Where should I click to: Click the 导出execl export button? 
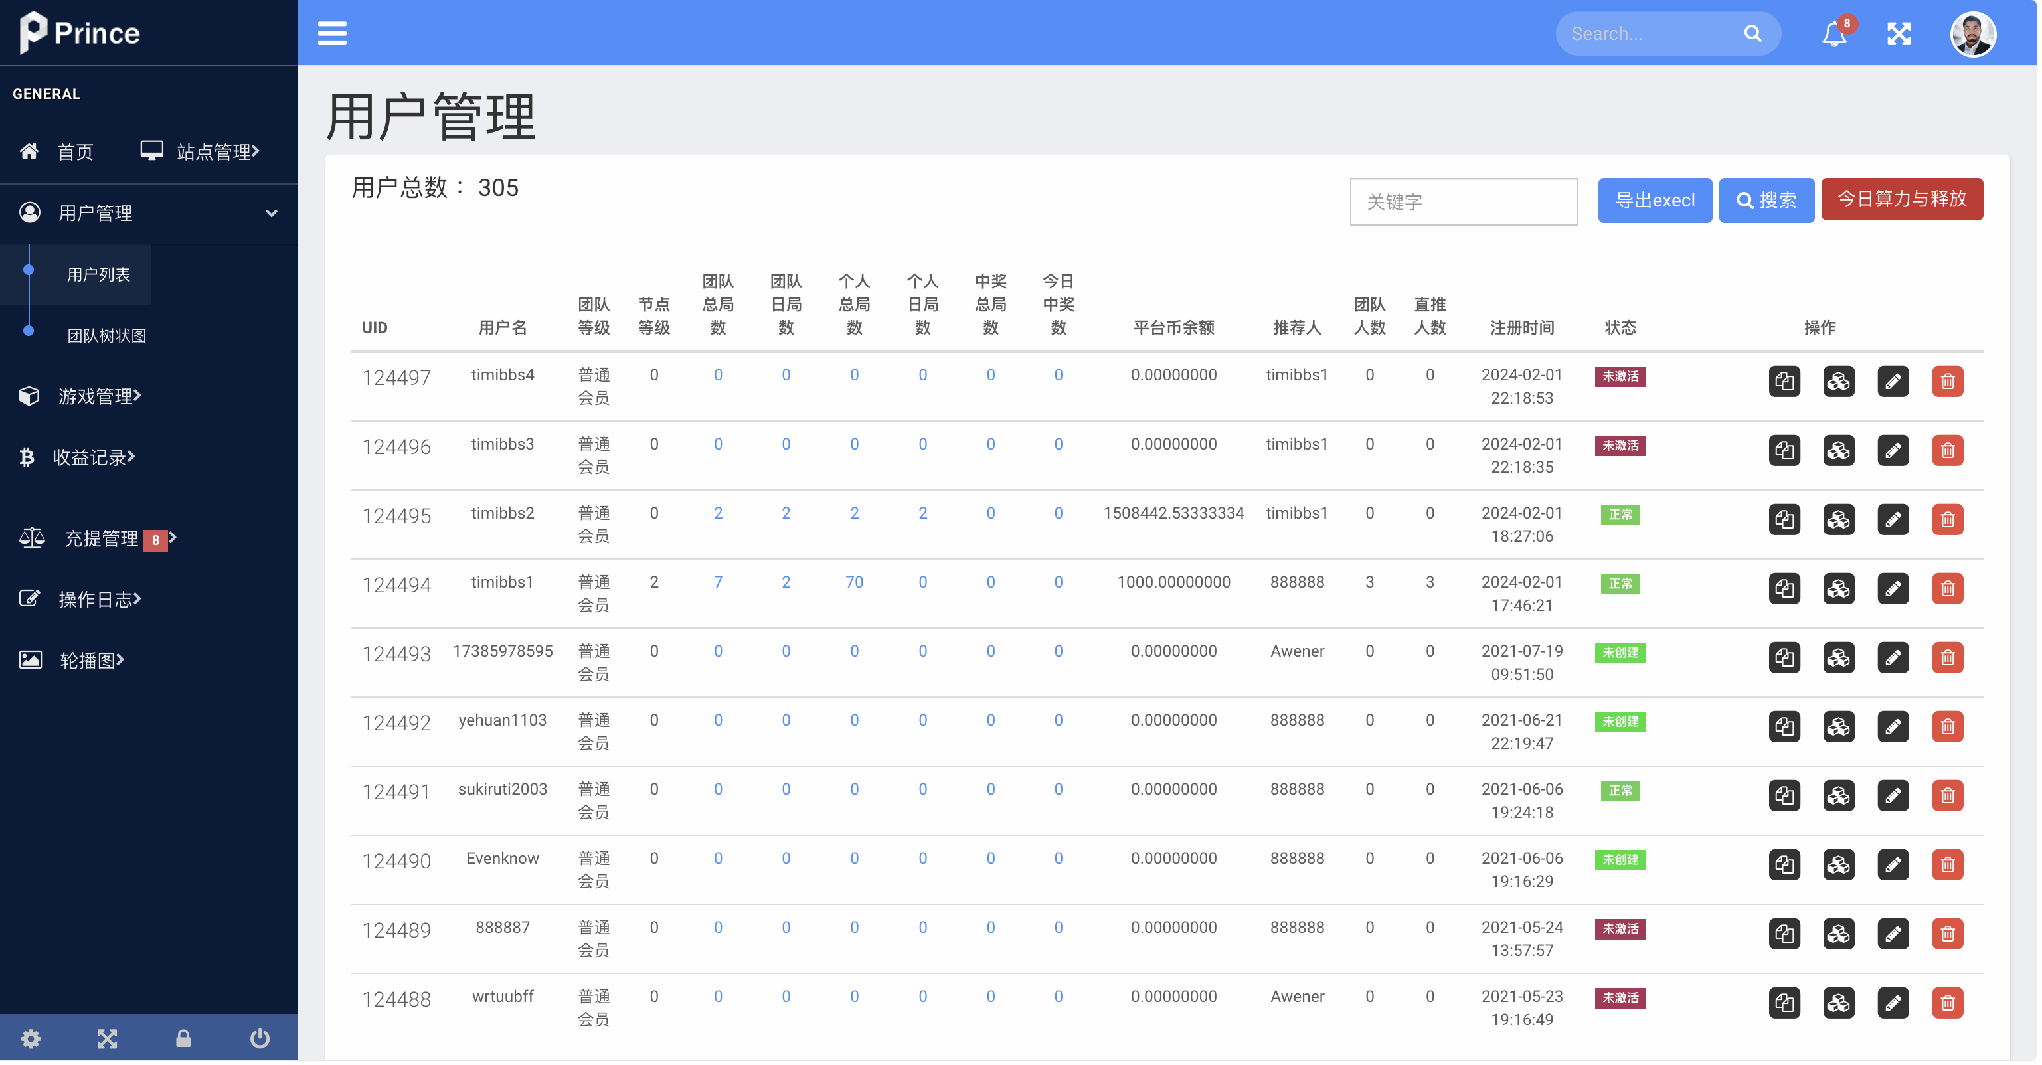[1655, 201]
